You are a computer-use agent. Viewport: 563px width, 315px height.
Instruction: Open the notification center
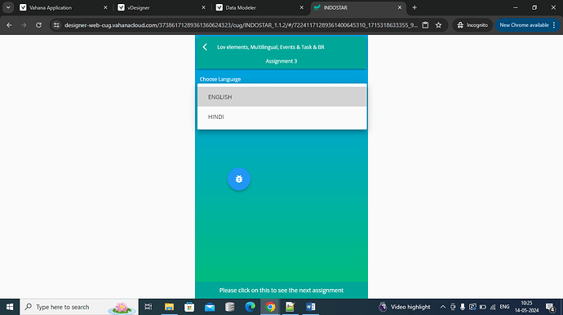click(550, 307)
